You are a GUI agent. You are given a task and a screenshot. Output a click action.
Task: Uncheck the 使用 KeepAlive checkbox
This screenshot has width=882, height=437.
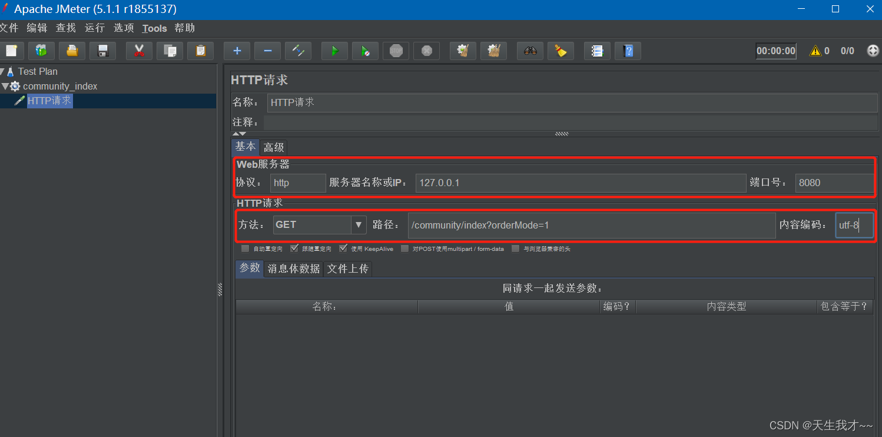343,249
